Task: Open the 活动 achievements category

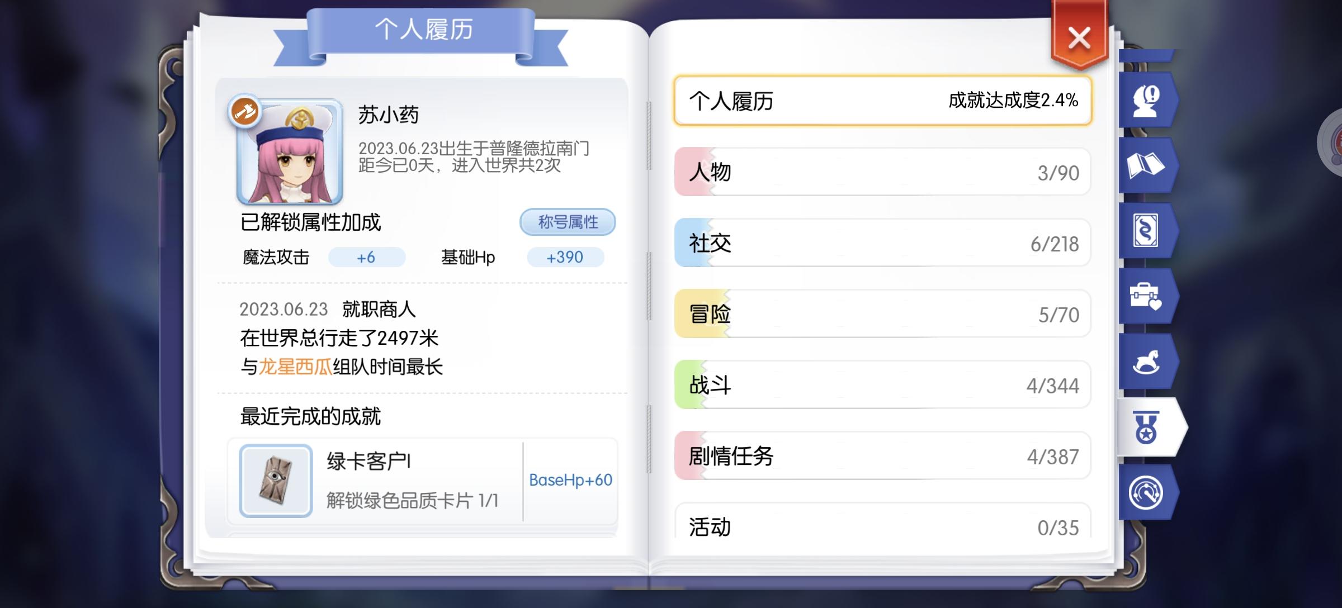Action: (882, 524)
